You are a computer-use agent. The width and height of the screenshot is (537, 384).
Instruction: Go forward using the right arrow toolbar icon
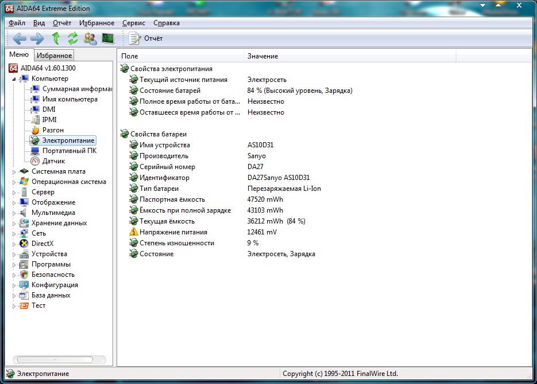point(37,38)
